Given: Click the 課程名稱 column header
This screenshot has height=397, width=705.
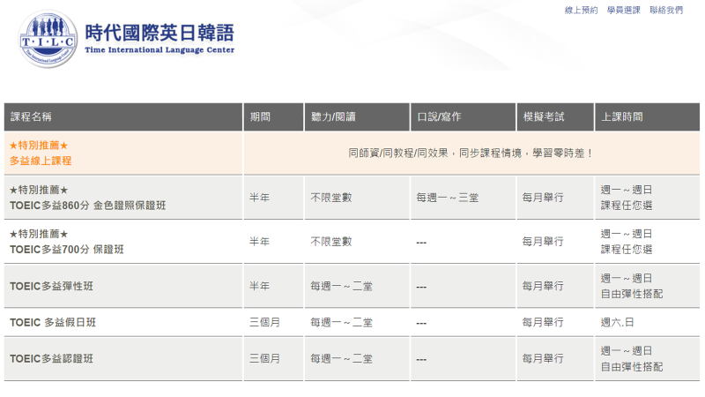Looking at the screenshot, I should click(123, 117).
